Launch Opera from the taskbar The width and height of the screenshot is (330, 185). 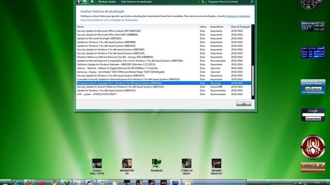coord(42,183)
